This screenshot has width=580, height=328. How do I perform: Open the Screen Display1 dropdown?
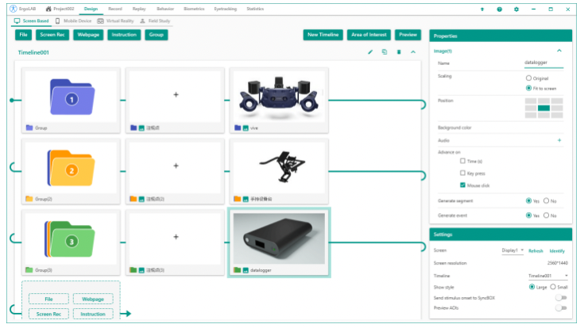[x=512, y=250]
